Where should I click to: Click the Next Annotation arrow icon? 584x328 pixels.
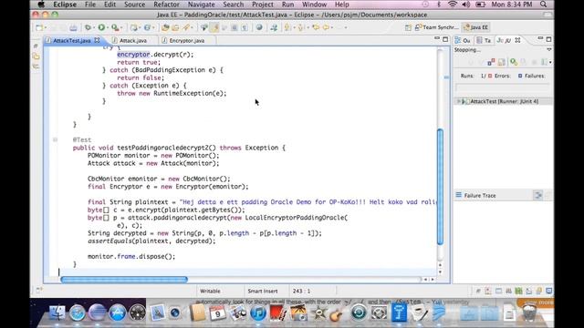point(287,27)
